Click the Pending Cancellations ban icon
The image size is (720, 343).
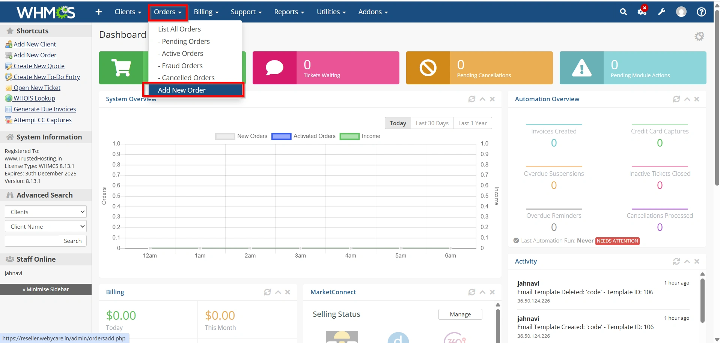coord(428,68)
